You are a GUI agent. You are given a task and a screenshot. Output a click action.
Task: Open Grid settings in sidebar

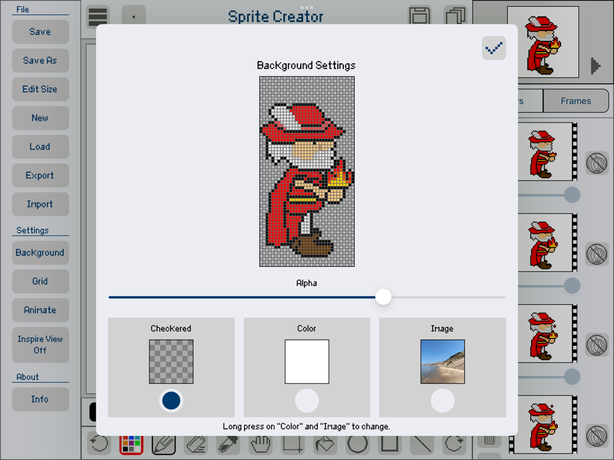41,282
